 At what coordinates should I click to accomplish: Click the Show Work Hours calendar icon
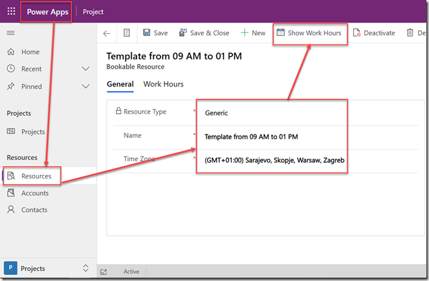pos(280,32)
